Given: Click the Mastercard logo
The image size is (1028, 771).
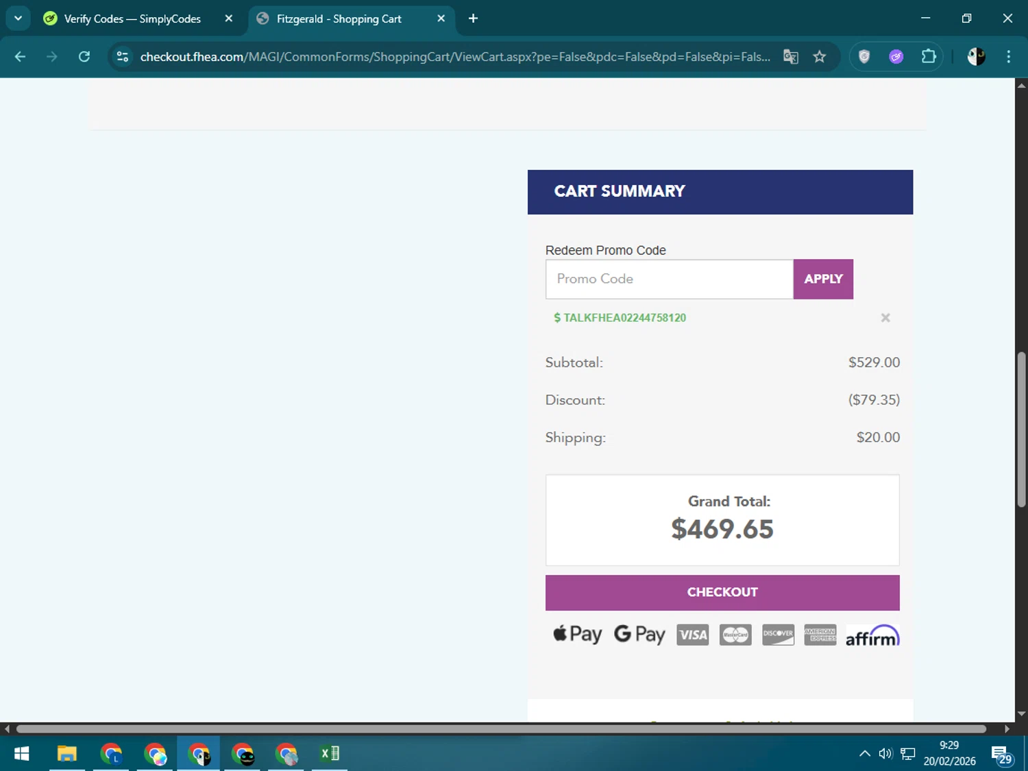Looking at the screenshot, I should pyautogui.click(x=735, y=635).
